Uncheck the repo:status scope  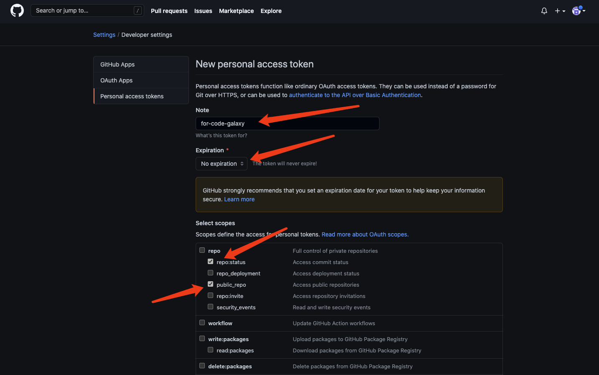211,262
